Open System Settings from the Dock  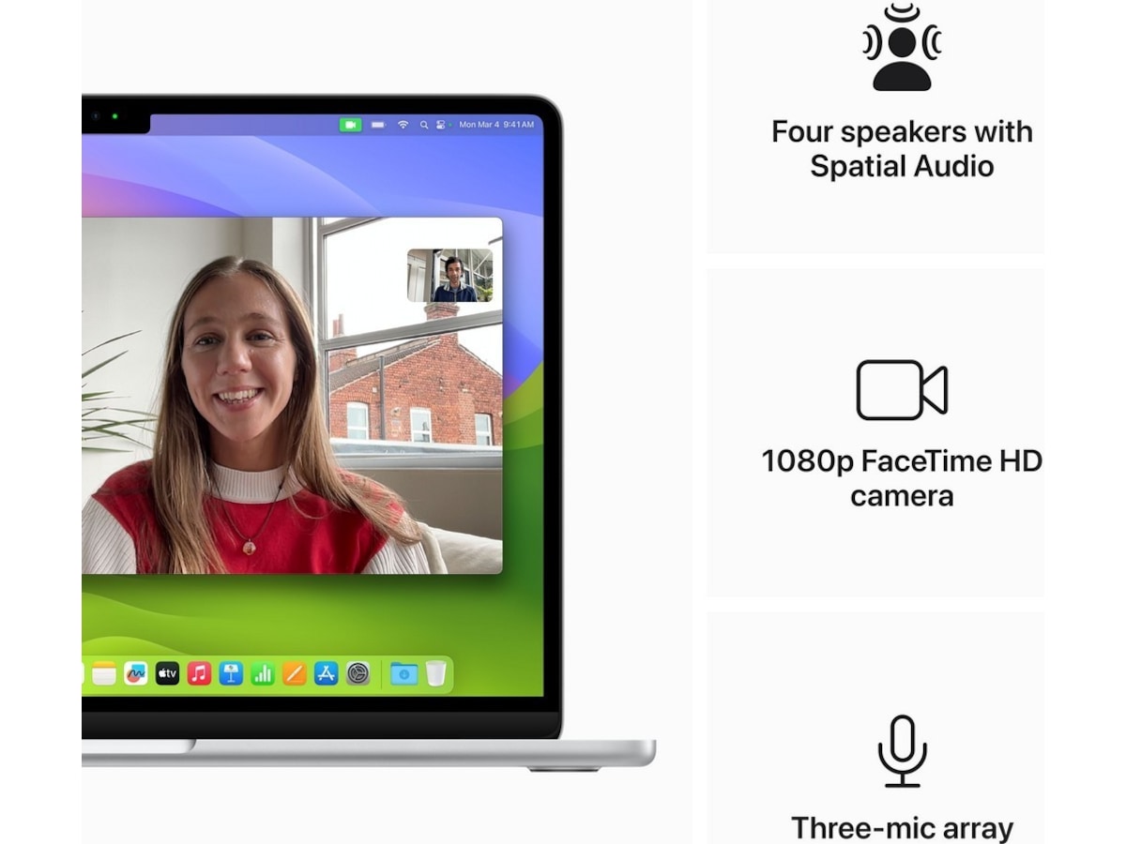[358, 673]
